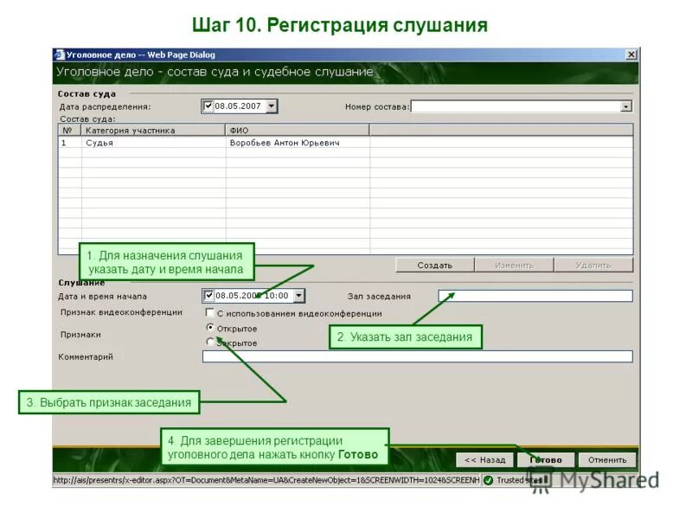Enable С использованием видеоконференции checkbox

point(208,313)
